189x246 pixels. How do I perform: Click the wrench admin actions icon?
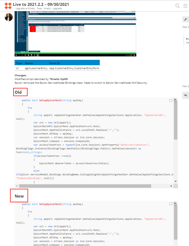[186, 19]
